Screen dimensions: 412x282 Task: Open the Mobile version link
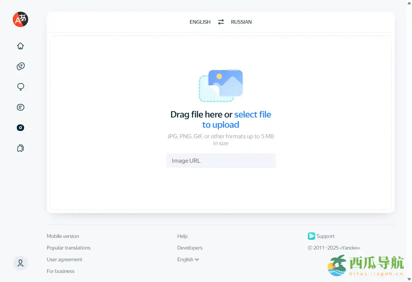(x=62, y=236)
